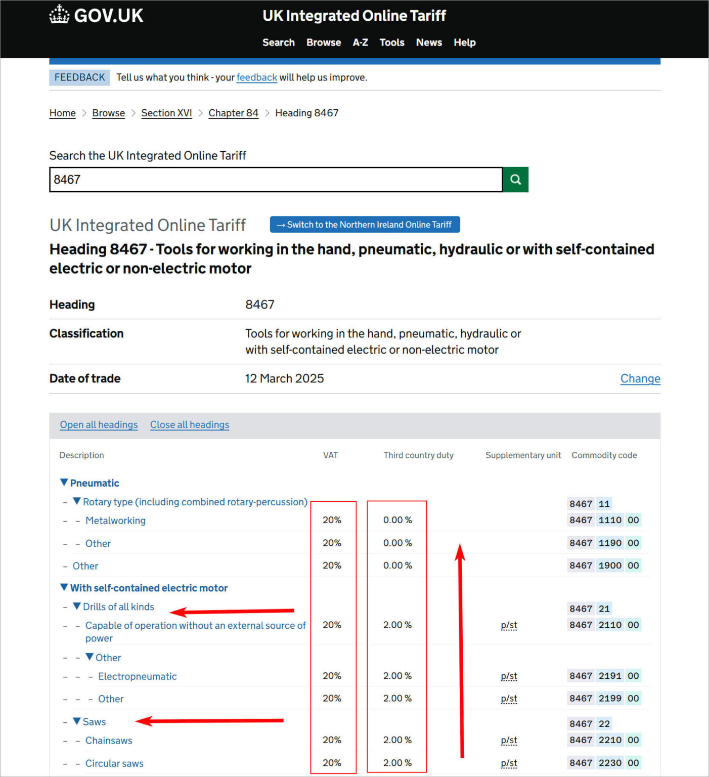The image size is (709, 777).
Task: Open the Browse menu item
Action: tap(324, 42)
